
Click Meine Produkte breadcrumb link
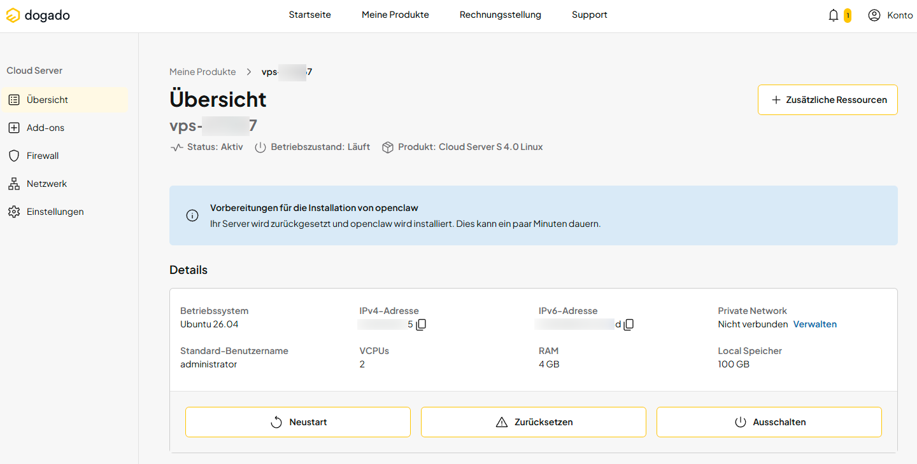[203, 72]
